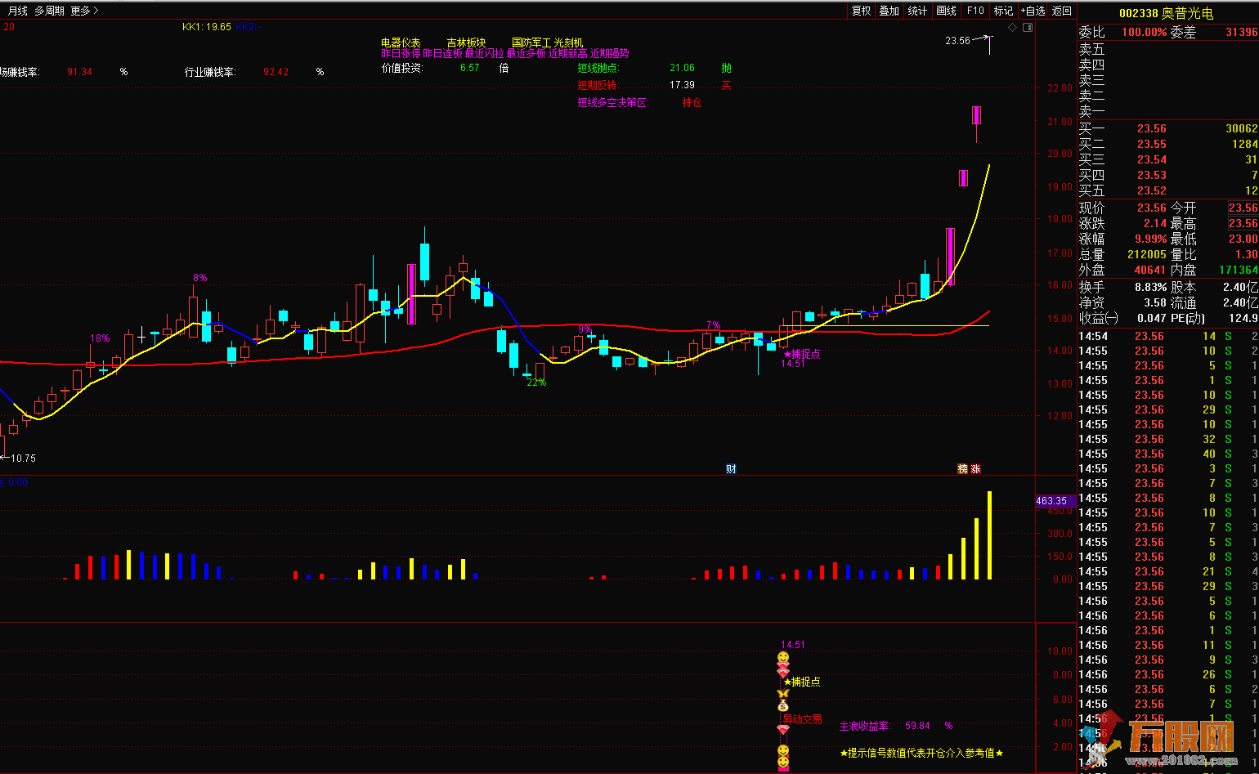Image resolution: width=1259 pixels, height=774 pixels.
Task: Select the 光刻机 concept tag
Action: 569,43
